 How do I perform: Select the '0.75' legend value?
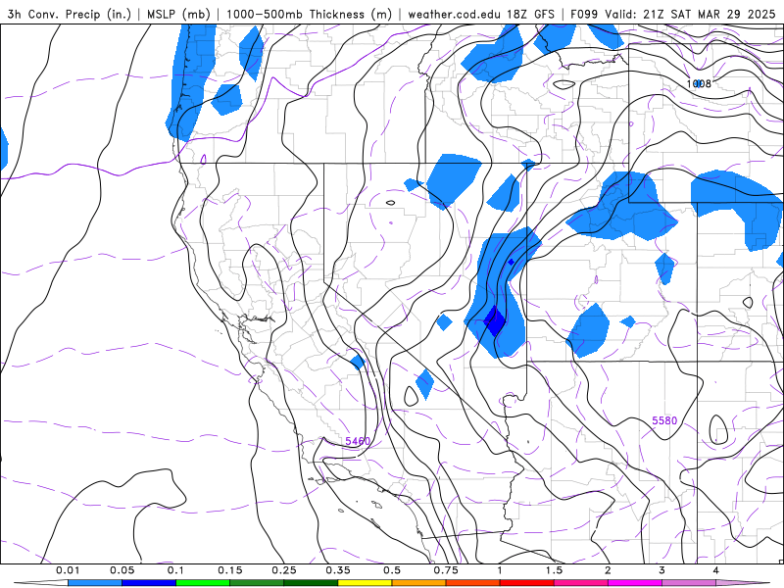(446, 570)
